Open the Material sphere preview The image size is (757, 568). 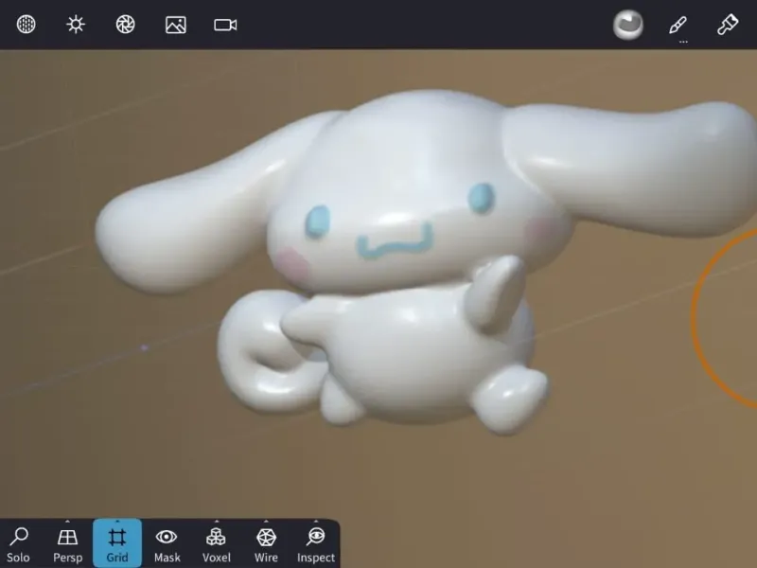coord(628,25)
